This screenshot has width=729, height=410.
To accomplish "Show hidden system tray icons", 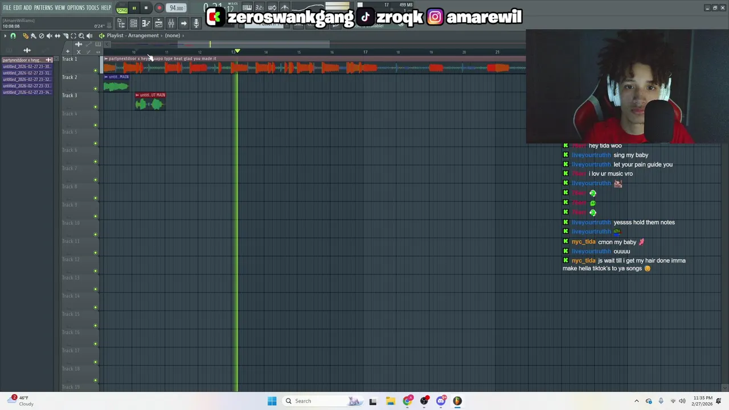I will 637,401.
